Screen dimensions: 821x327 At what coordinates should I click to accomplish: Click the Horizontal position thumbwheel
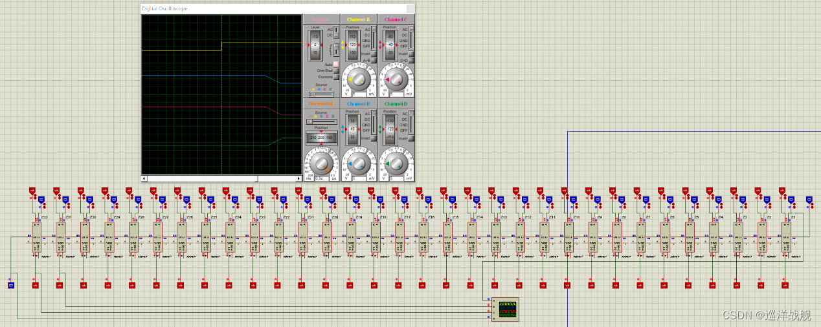coord(321,138)
